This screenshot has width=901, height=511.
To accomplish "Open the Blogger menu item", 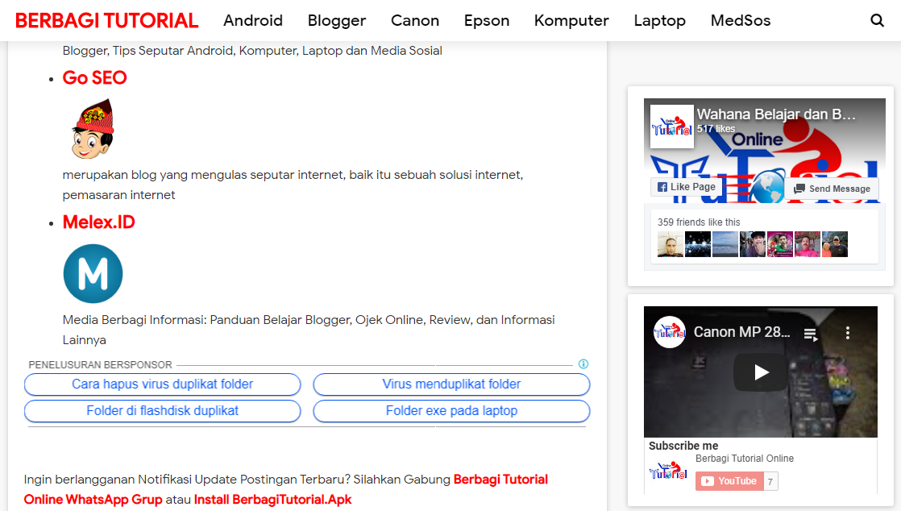I will point(337,21).
